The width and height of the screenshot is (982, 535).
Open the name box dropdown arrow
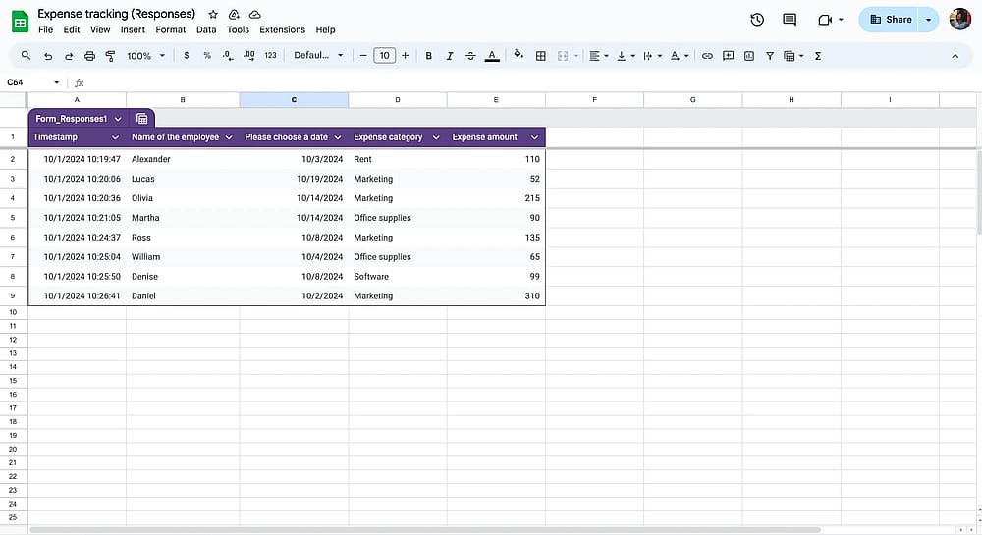coord(56,82)
